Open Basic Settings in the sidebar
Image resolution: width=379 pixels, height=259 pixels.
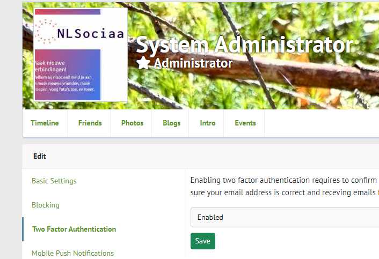point(54,181)
